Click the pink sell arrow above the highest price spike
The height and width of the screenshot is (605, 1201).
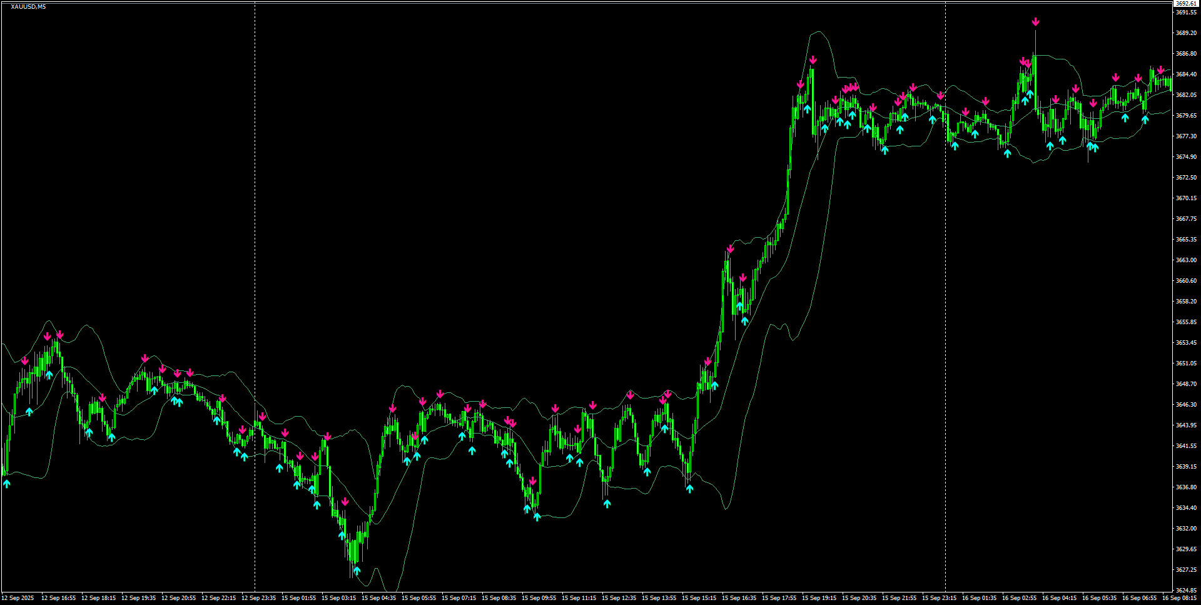[1035, 21]
